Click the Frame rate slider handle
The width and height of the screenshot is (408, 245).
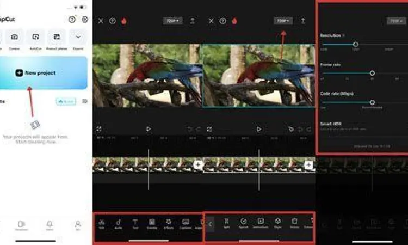click(x=372, y=73)
